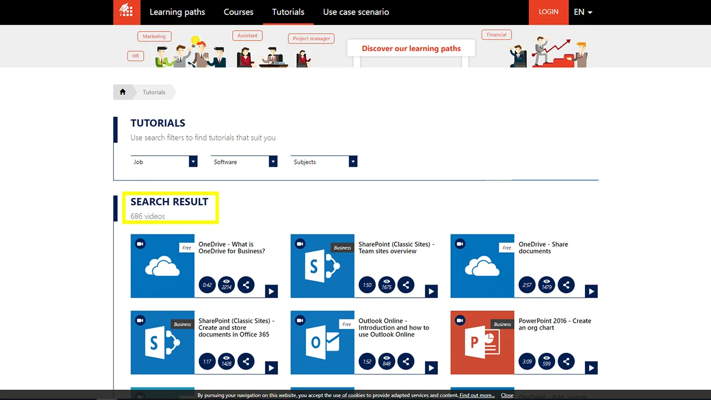Open title Create and store documents in Office 365
The height and width of the screenshot is (400, 711).
pos(237,328)
